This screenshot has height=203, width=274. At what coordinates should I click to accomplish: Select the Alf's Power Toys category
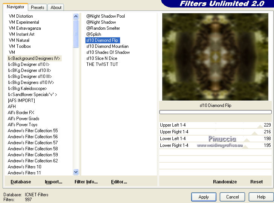pyautogui.click(x=23, y=125)
